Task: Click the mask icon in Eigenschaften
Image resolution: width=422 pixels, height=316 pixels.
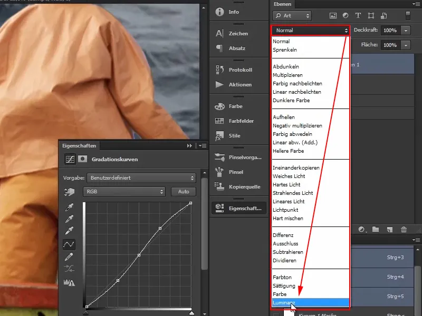Action: click(x=83, y=159)
